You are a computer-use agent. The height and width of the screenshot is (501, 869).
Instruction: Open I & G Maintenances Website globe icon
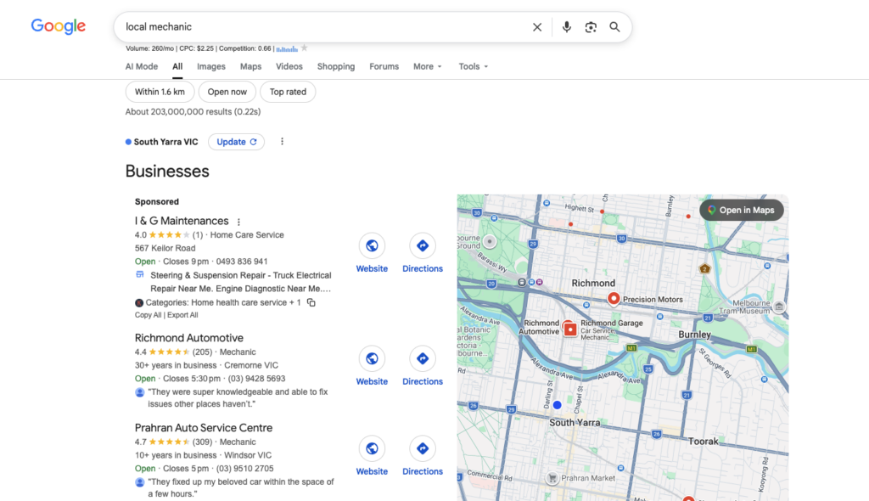click(x=372, y=245)
